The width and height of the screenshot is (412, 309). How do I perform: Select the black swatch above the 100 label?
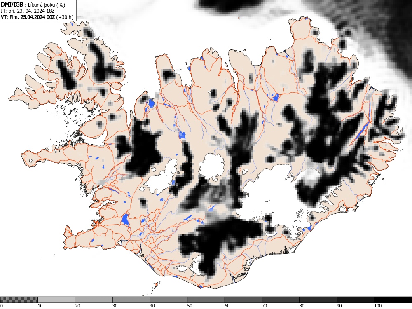coord(393,300)
